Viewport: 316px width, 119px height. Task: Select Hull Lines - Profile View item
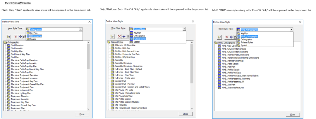pos(125,78)
